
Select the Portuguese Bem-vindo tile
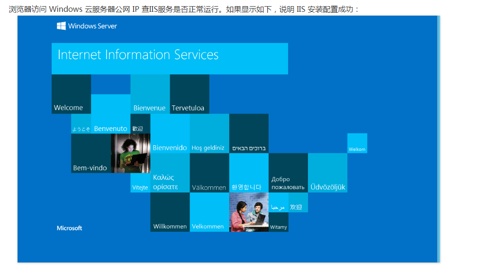[91, 153]
